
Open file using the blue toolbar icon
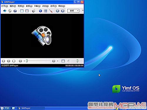[x=5, y=11]
